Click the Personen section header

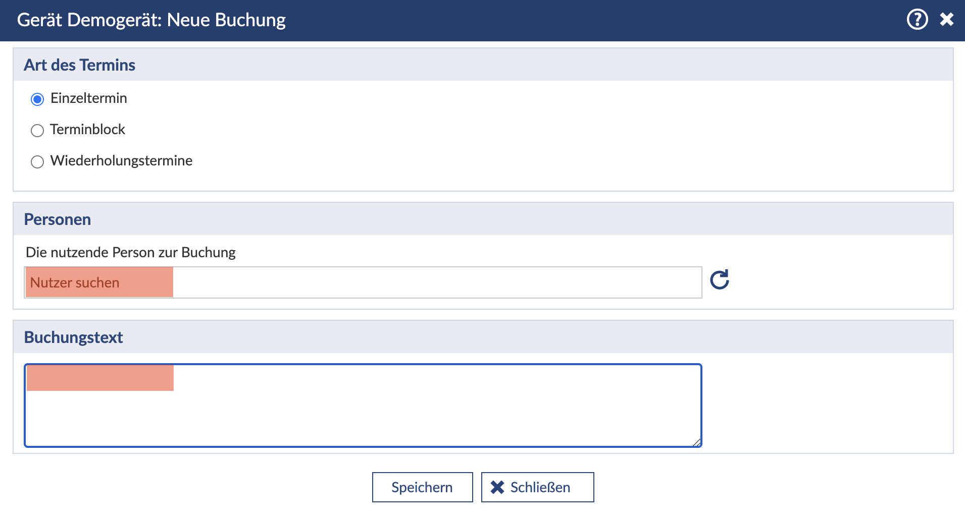(58, 219)
